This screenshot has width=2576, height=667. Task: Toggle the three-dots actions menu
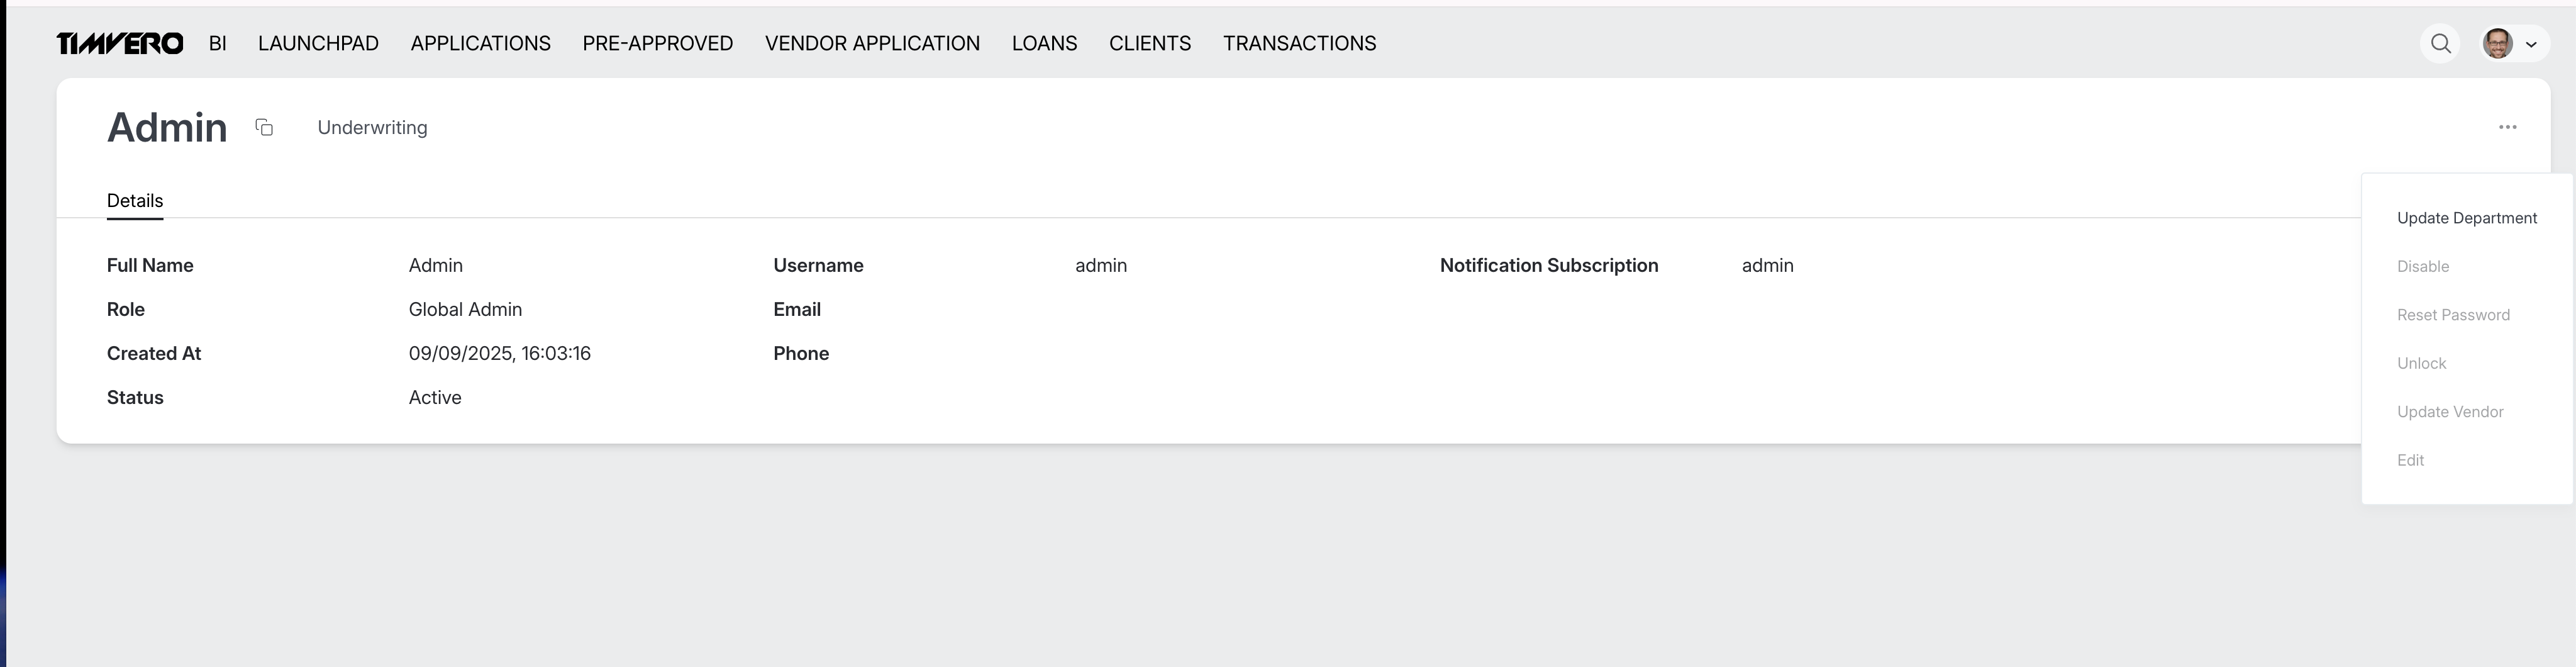point(2507,127)
